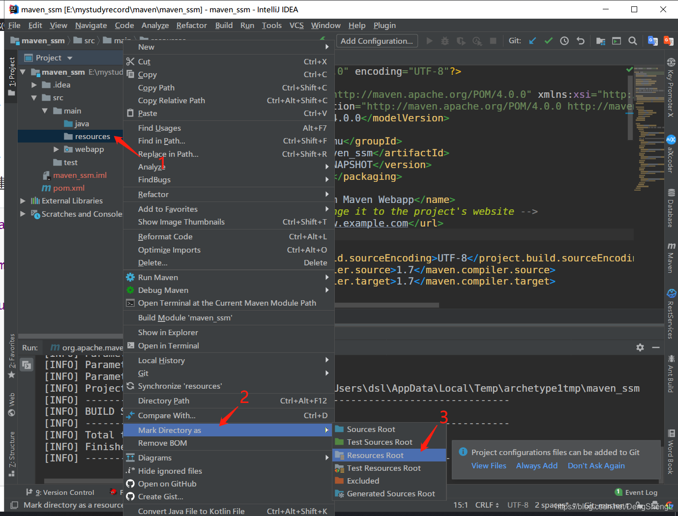The image size is (678, 516).
Task: Click Don't Ask Again link
Action: [x=596, y=466]
